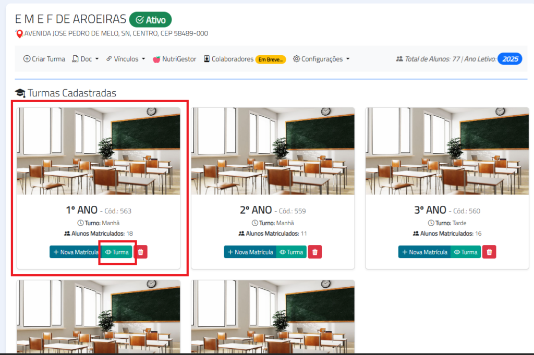This screenshot has height=355, width=534.
Task: Click Criar Turma in the toolbar
Action: click(x=44, y=59)
